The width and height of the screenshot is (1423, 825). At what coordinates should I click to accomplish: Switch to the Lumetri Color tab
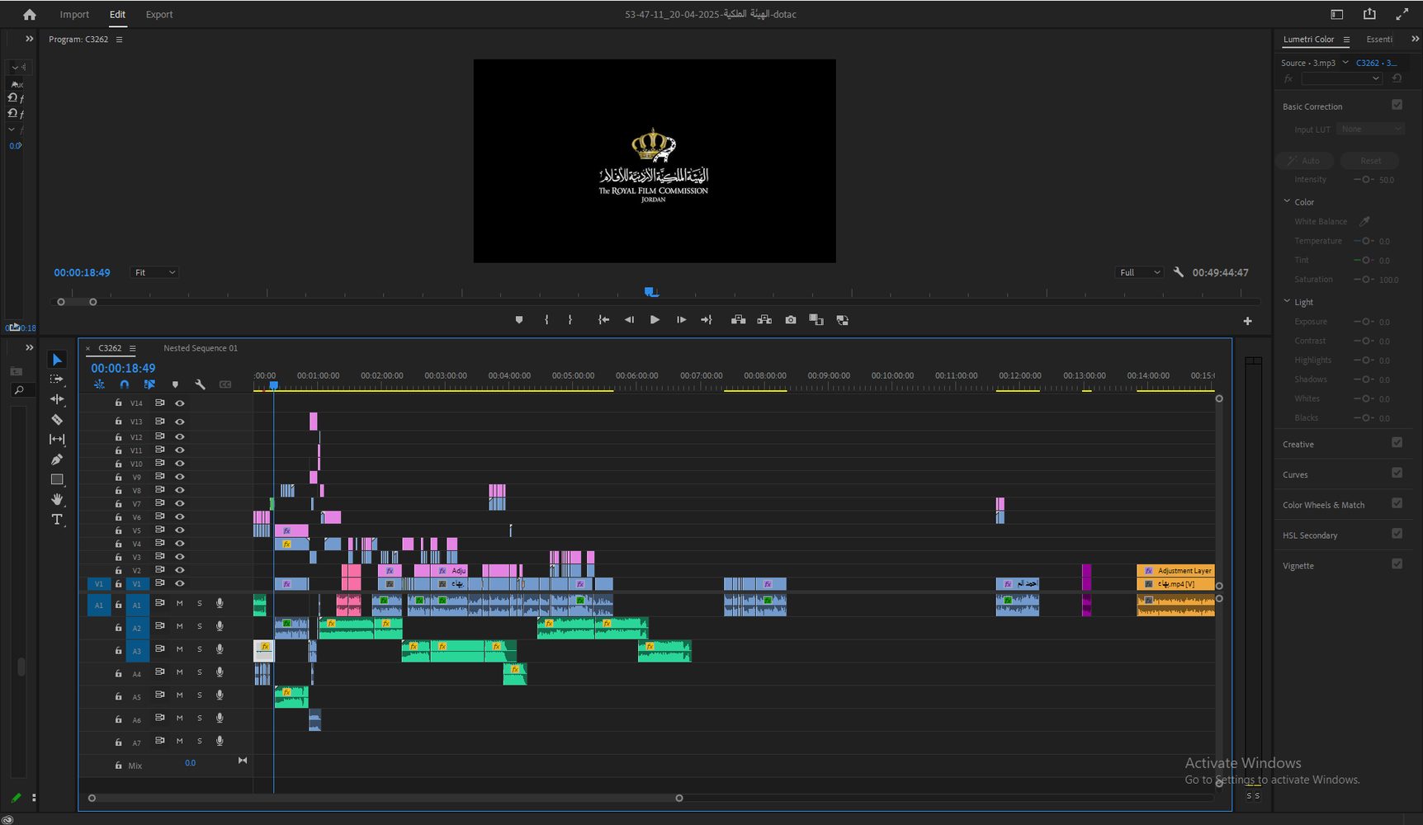tap(1308, 39)
